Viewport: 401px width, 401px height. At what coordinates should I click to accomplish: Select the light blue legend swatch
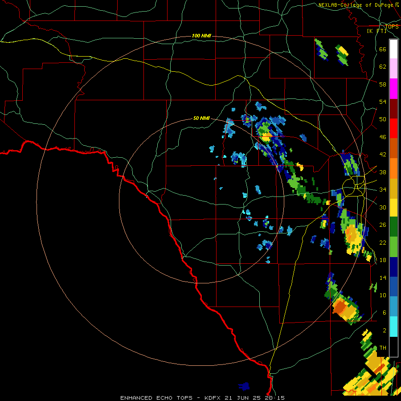pos(393,307)
